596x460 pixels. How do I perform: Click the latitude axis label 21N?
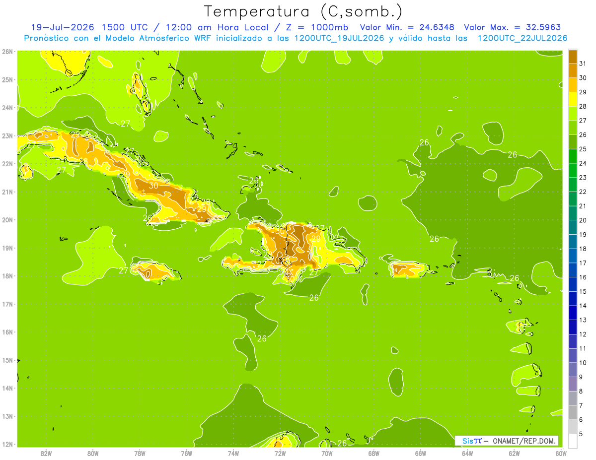[7, 192]
